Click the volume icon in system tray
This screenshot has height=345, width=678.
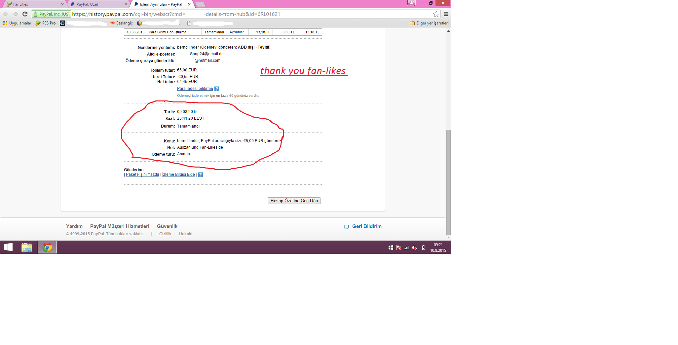(415, 248)
